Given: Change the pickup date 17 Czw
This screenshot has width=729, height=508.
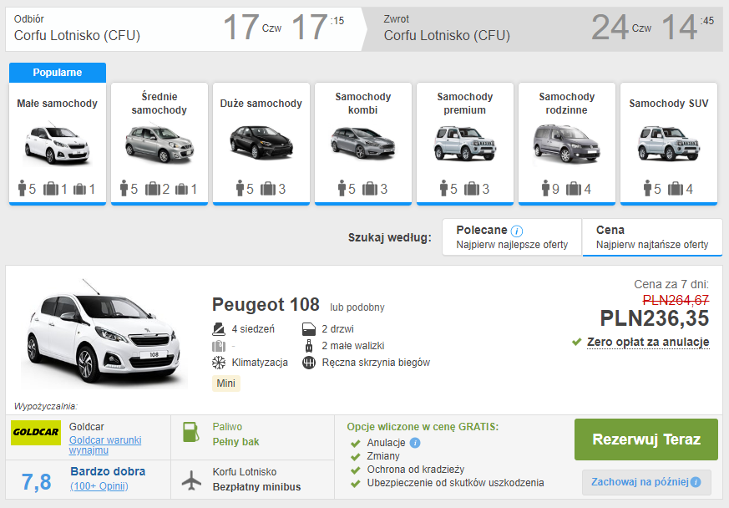Looking at the screenshot, I should coord(252,28).
